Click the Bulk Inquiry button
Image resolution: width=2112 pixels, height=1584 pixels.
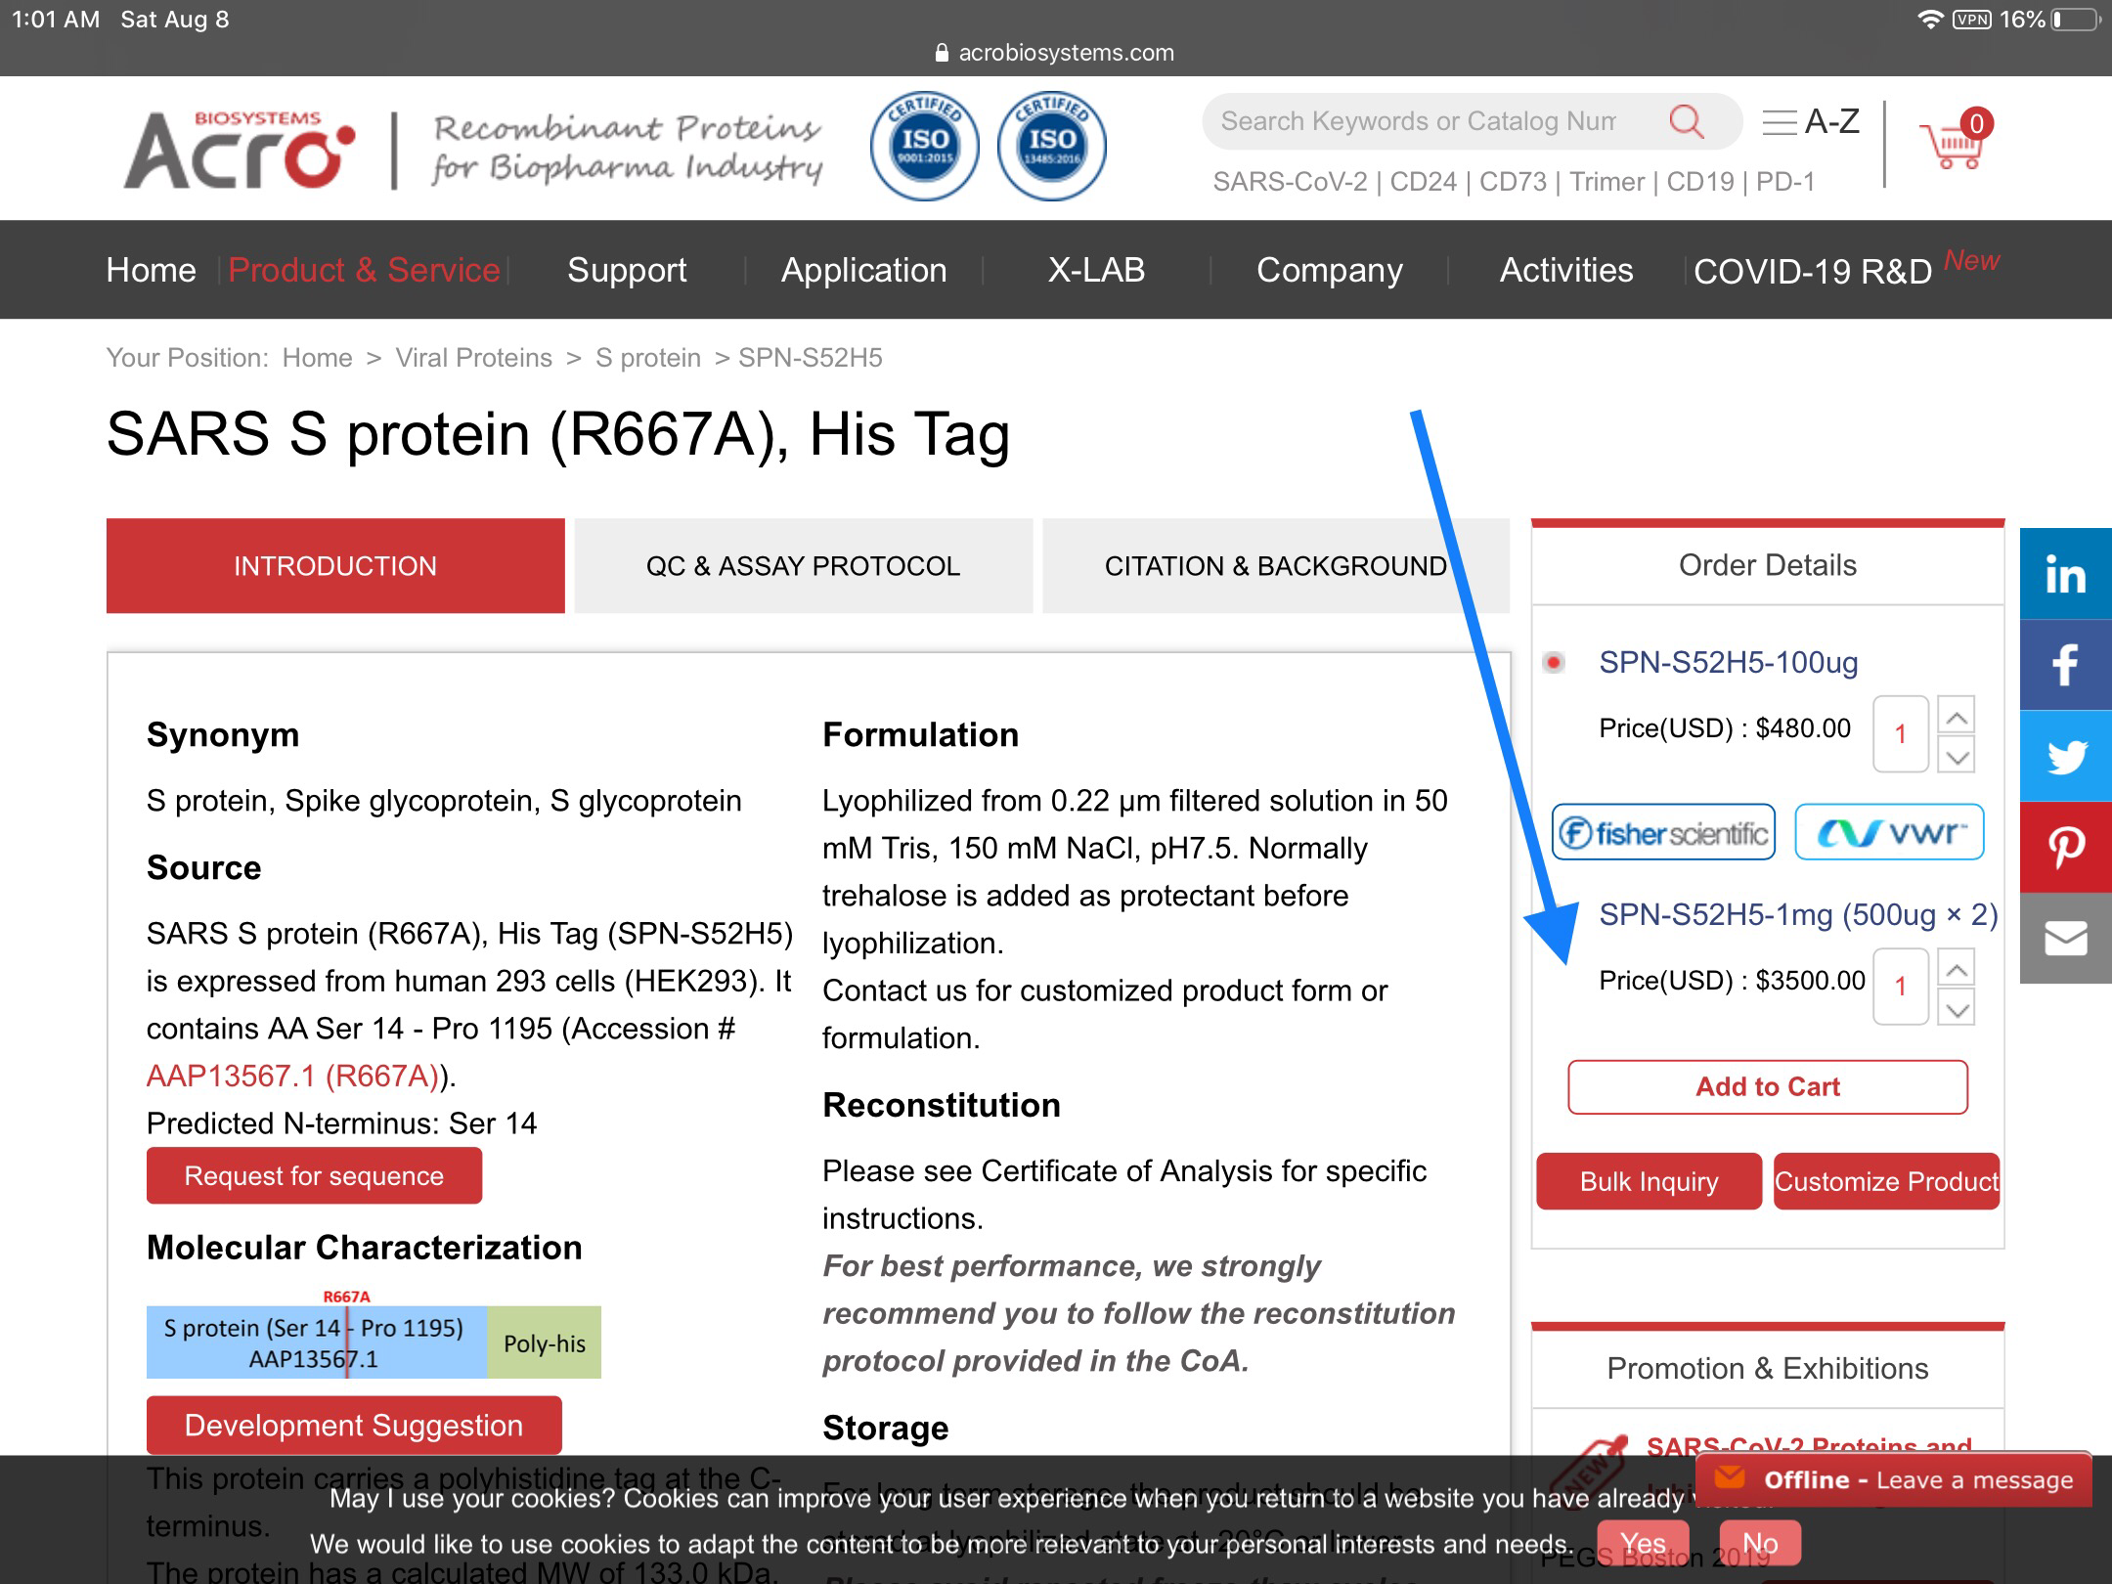(x=1650, y=1181)
